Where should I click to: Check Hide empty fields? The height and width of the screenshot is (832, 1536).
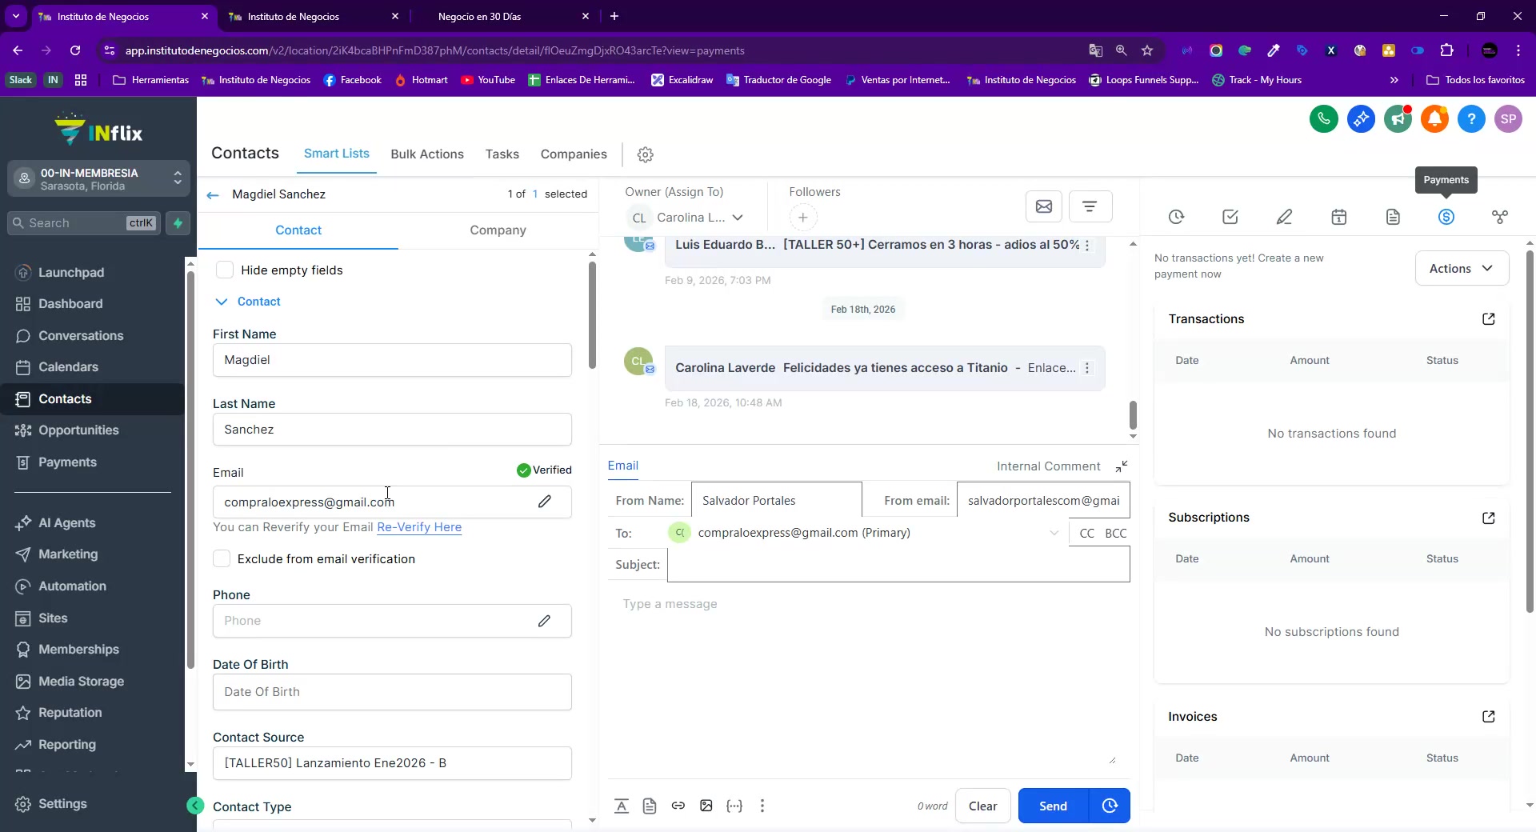225,270
